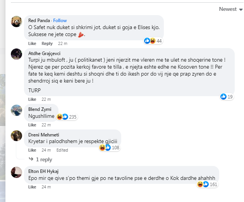Open Atdhe Grajçevci's profile avatar
The width and height of the screenshot is (244, 202).
16,54
